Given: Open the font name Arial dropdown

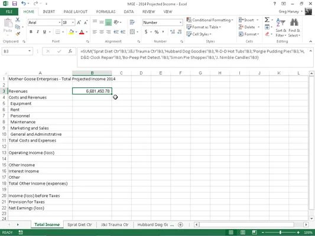Looking at the screenshot, I should tap(60, 22).
